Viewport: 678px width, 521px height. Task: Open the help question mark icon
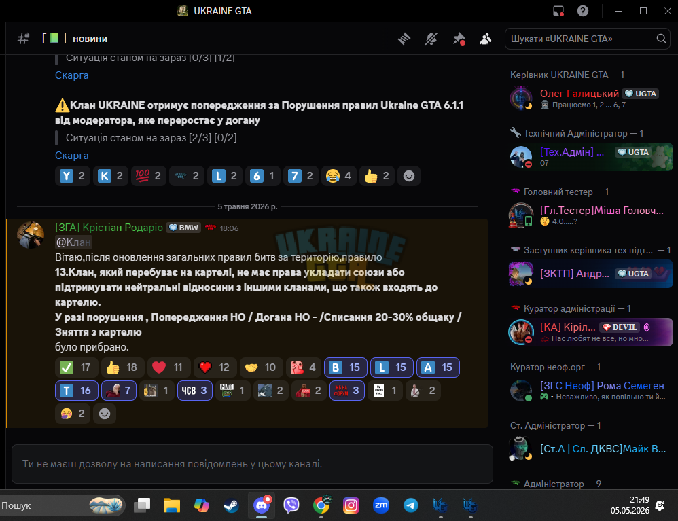(x=582, y=11)
